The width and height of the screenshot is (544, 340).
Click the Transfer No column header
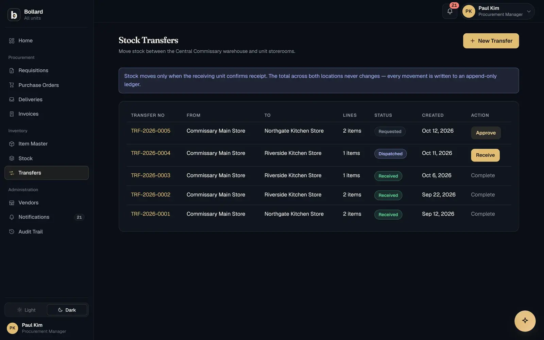pyautogui.click(x=148, y=115)
